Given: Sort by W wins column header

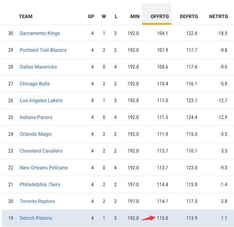Looking at the screenshot, I should point(104,16).
